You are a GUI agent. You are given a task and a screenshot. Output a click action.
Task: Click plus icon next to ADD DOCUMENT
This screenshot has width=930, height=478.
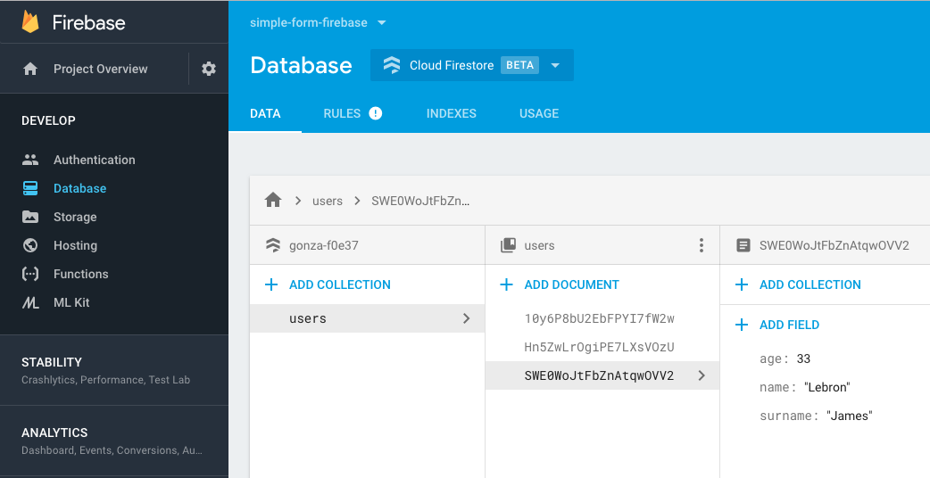tap(507, 284)
